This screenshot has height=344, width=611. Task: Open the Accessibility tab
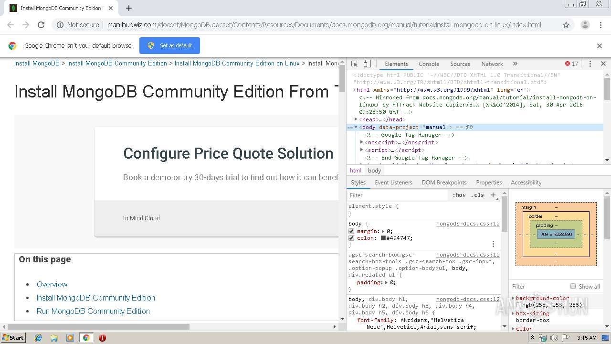526,183
